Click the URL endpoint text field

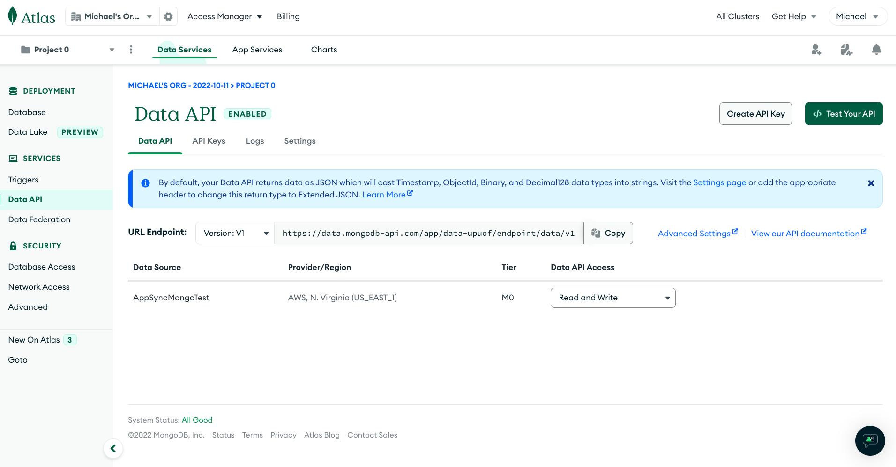point(428,233)
